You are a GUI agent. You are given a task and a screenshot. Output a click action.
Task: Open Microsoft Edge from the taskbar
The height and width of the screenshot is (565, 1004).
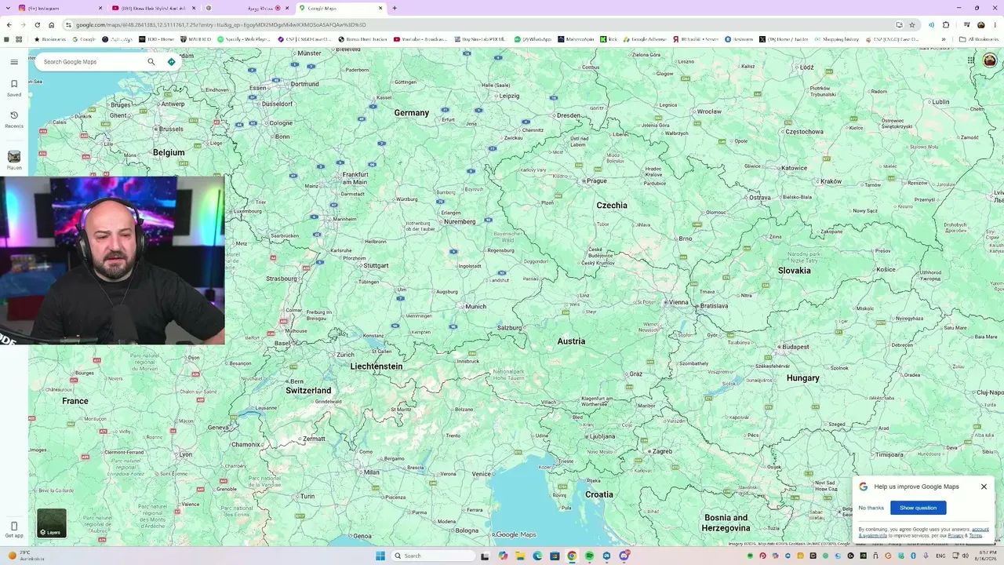point(537,556)
